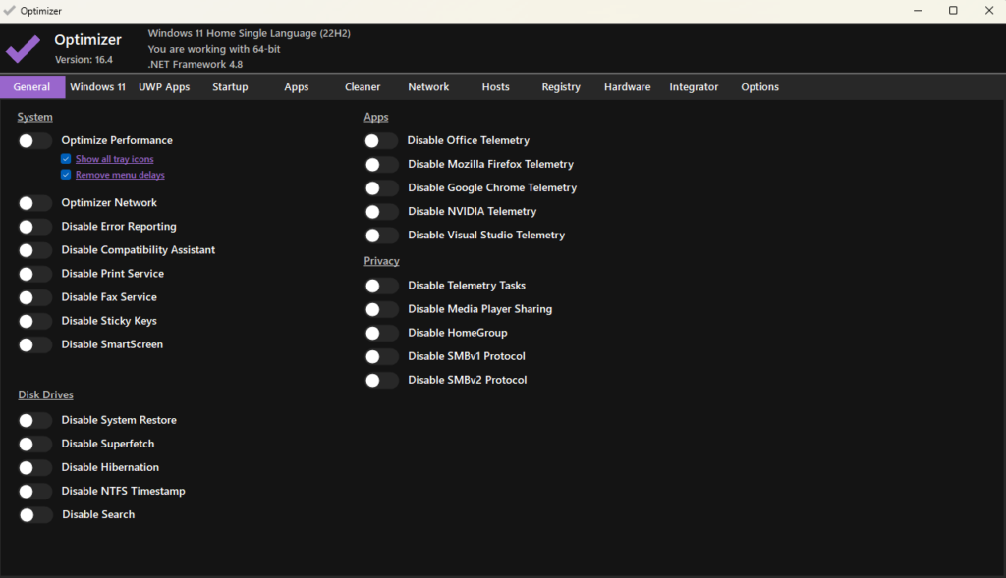Screen dimensions: 1006x578
Task: Switch on Disable NVIDIA Telemetry
Action: 381,212
